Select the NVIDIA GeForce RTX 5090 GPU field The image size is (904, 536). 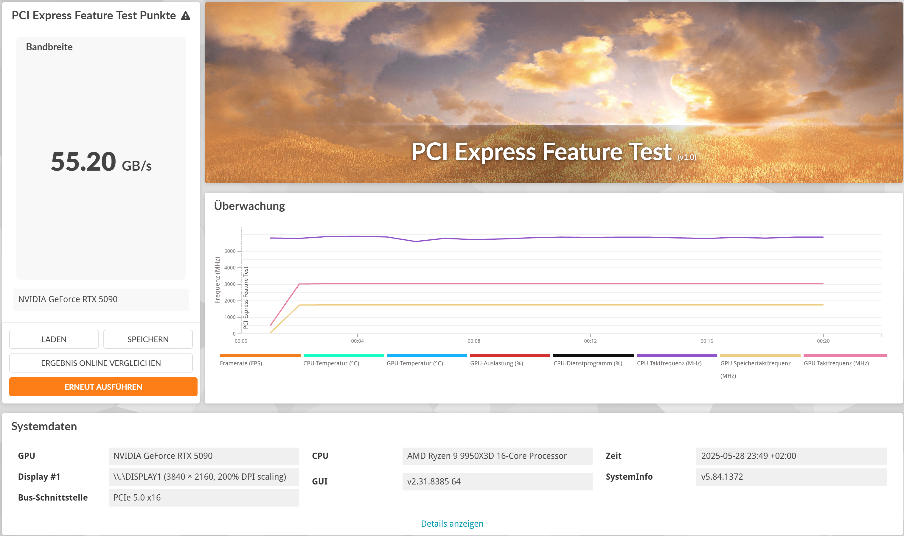[204, 456]
